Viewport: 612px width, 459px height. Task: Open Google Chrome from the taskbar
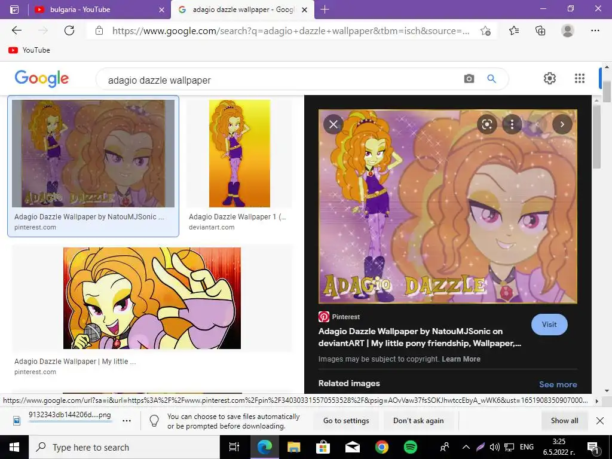coord(382,447)
